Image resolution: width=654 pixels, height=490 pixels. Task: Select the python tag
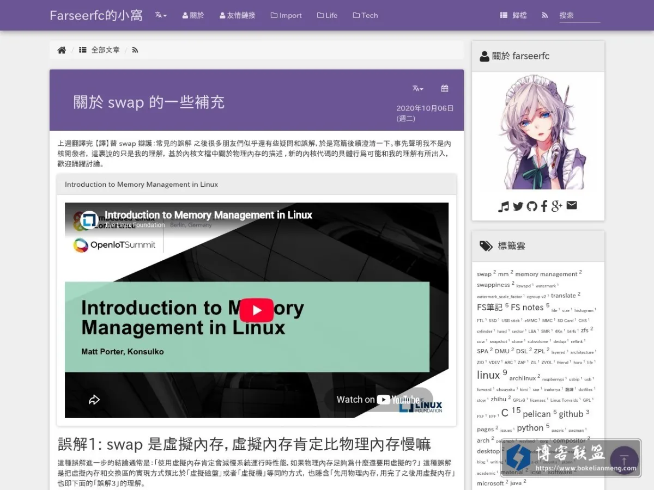pos(530,428)
